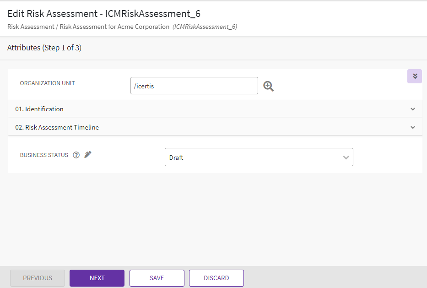Click the Business Status help question icon
The width and height of the screenshot is (427, 288).
click(x=76, y=155)
